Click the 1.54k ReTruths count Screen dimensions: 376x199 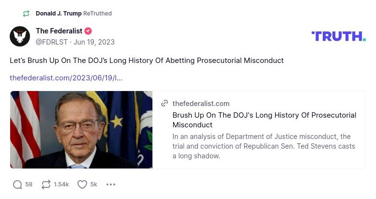(61, 184)
